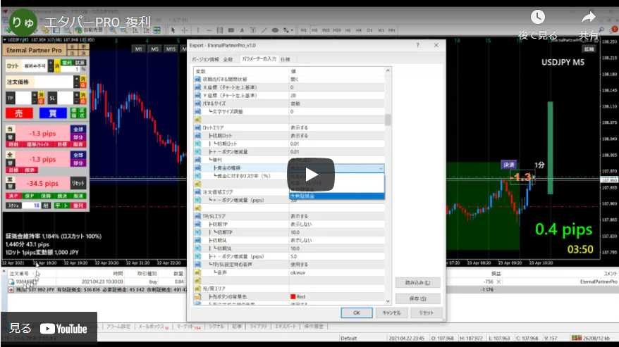Screen dimensions: 619x347
Task: Click 読み込み (L) button
Action: click(x=417, y=283)
